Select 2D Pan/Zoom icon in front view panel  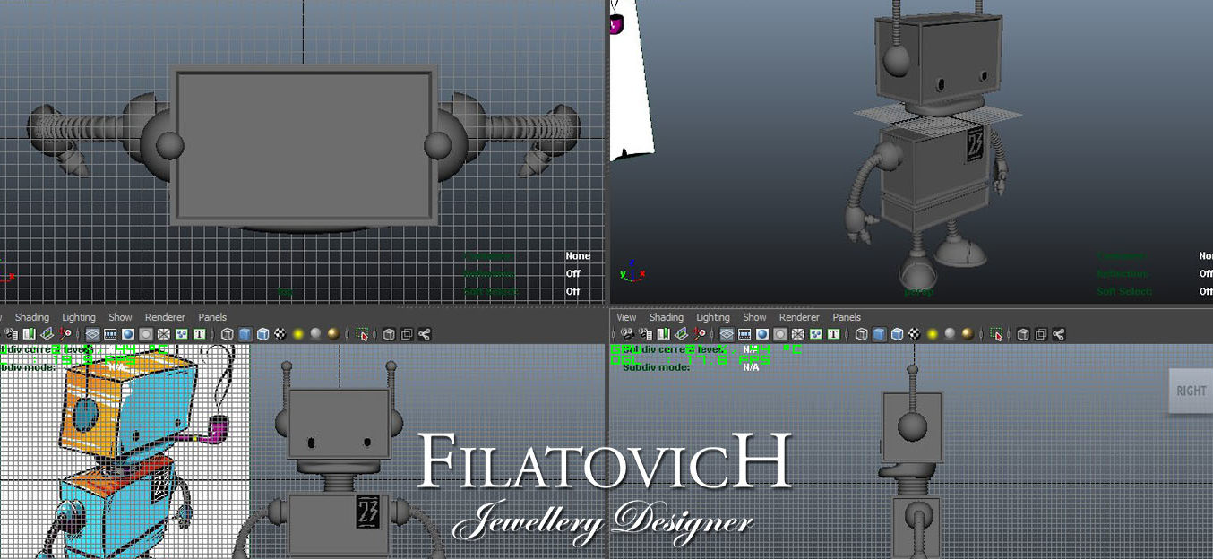point(65,334)
